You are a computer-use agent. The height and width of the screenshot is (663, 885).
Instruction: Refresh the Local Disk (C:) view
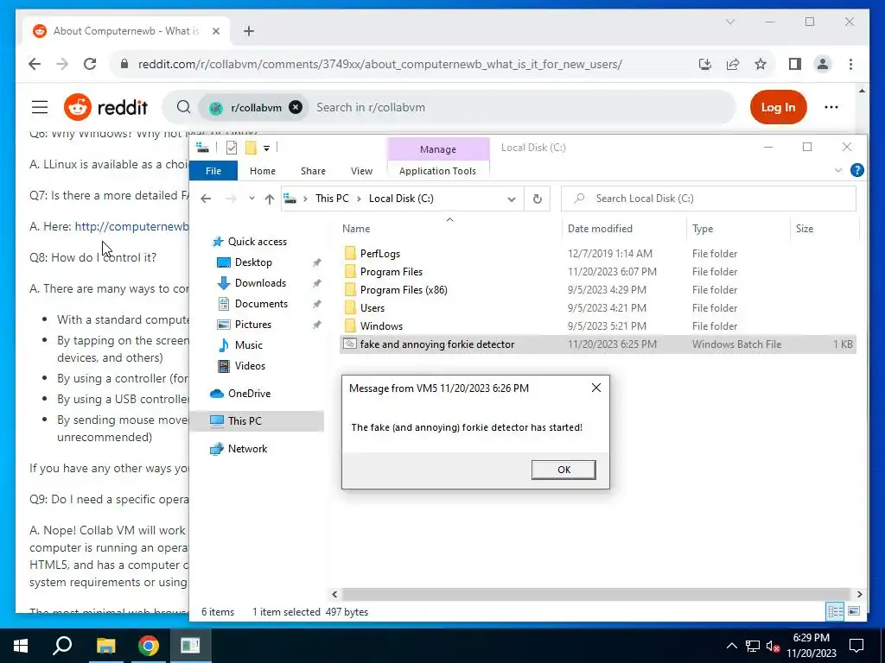coord(538,199)
